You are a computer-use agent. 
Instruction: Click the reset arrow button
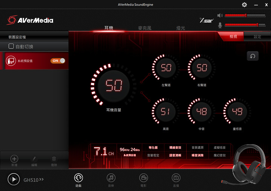pyautogui.click(x=253, y=56)
